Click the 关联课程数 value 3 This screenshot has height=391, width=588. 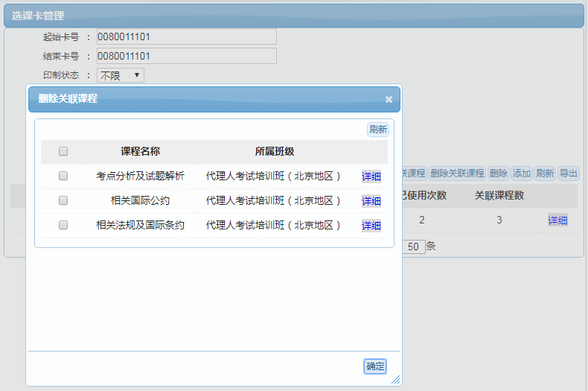point(499,220)
